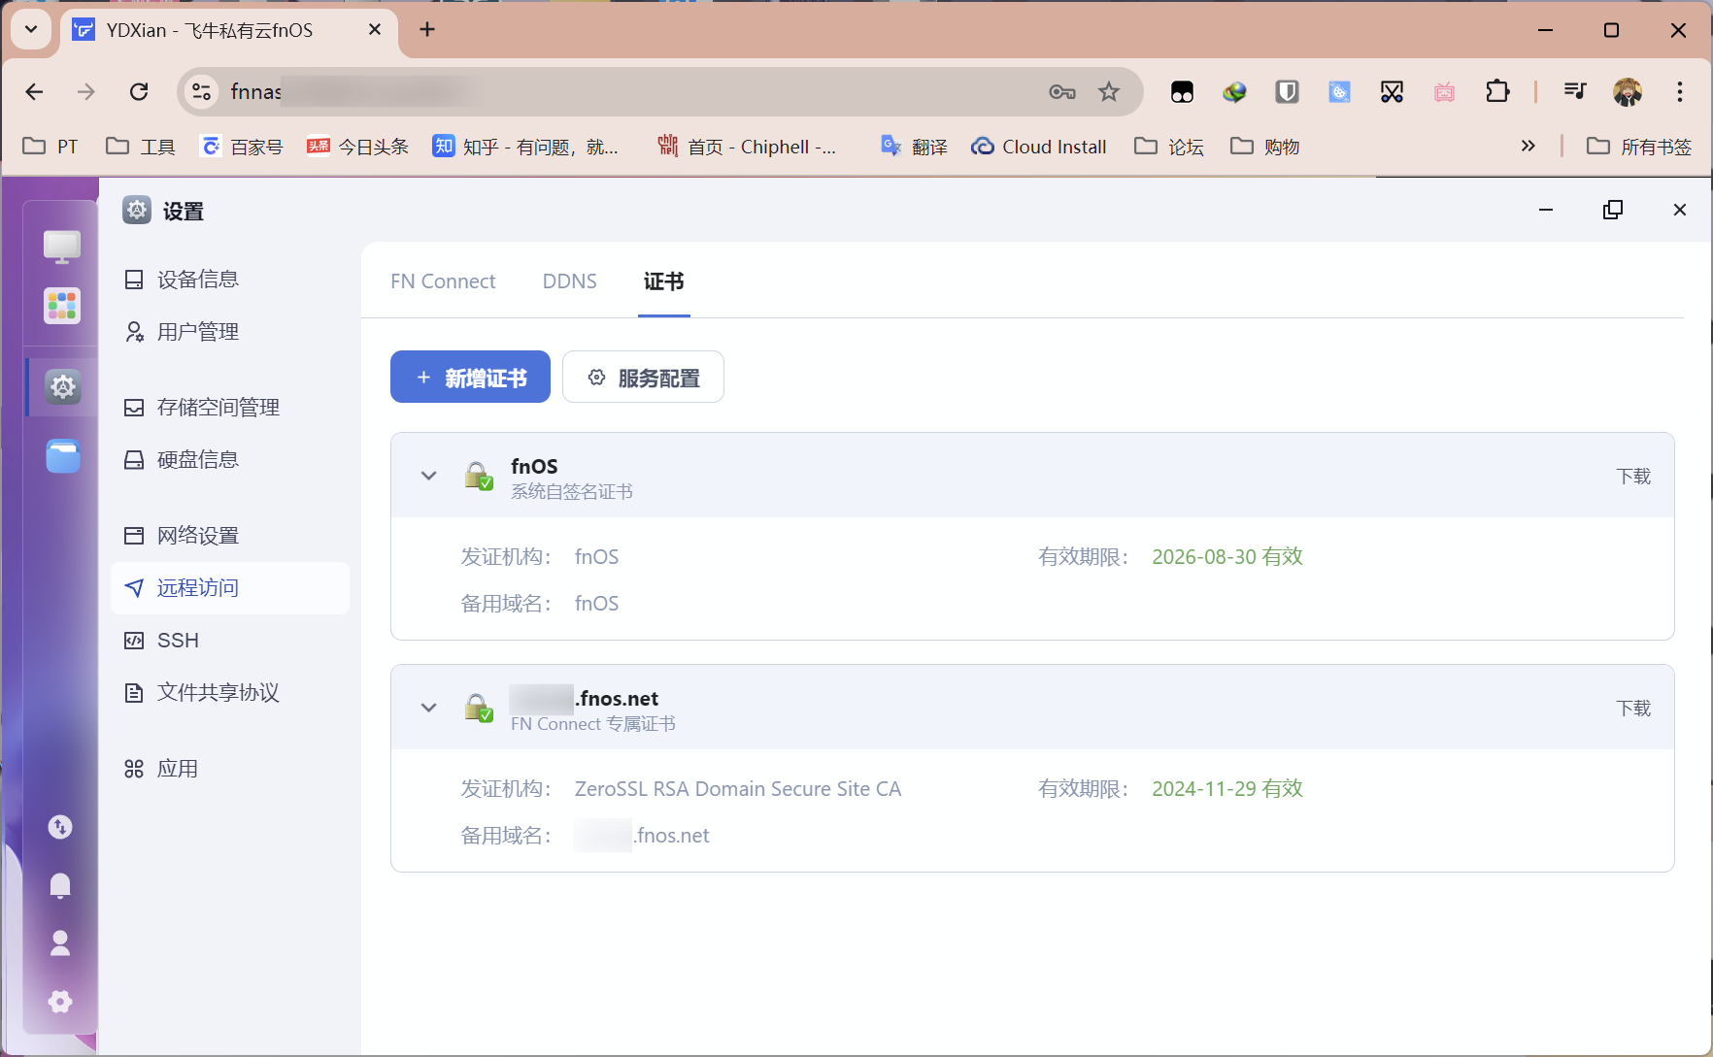Open the 所有书签 folder
This screenshot has height=1057, width=1713.
pyautogui.click(x=1639, y=147)
